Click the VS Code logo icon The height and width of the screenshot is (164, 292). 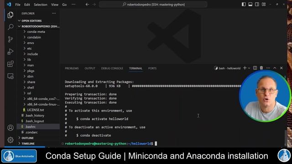(x=9, y=5)
